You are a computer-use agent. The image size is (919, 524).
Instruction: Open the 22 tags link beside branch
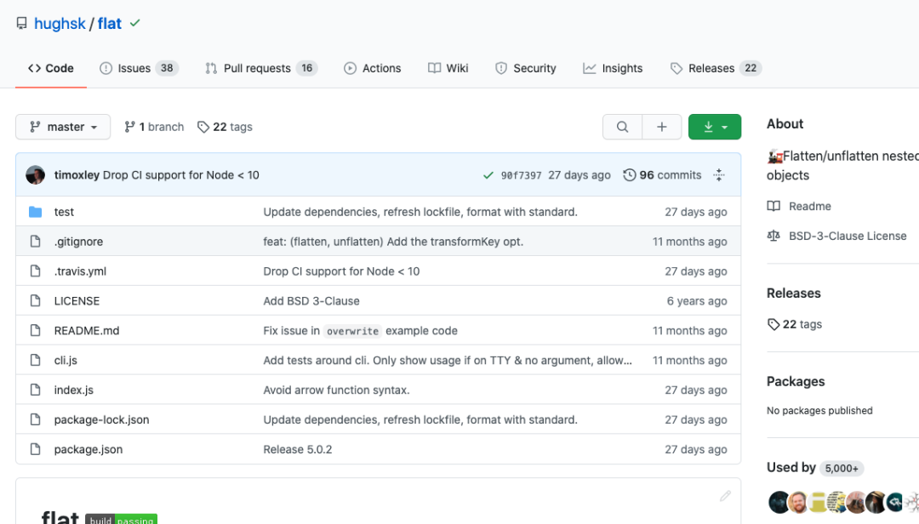225,127
